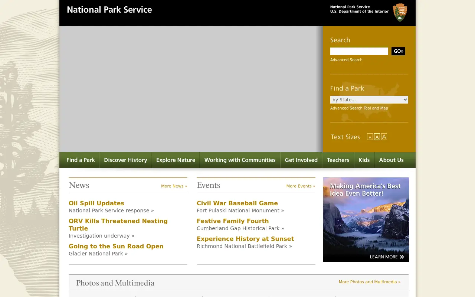Select the smallest text size icon
This screenshot has height=297, width=475.
tap(370, 137)
